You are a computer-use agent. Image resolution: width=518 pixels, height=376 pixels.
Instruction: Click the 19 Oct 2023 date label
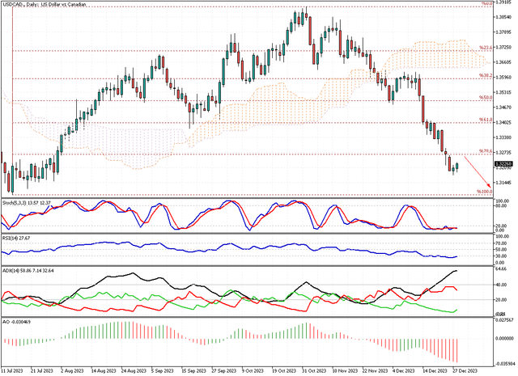(284, 371)
